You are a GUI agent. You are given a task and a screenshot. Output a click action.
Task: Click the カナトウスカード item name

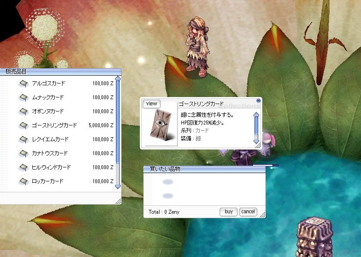pos(50,153)
